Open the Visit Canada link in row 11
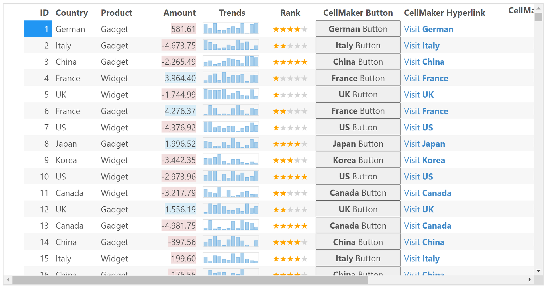 pyautogui.click(x=427, y=193)
